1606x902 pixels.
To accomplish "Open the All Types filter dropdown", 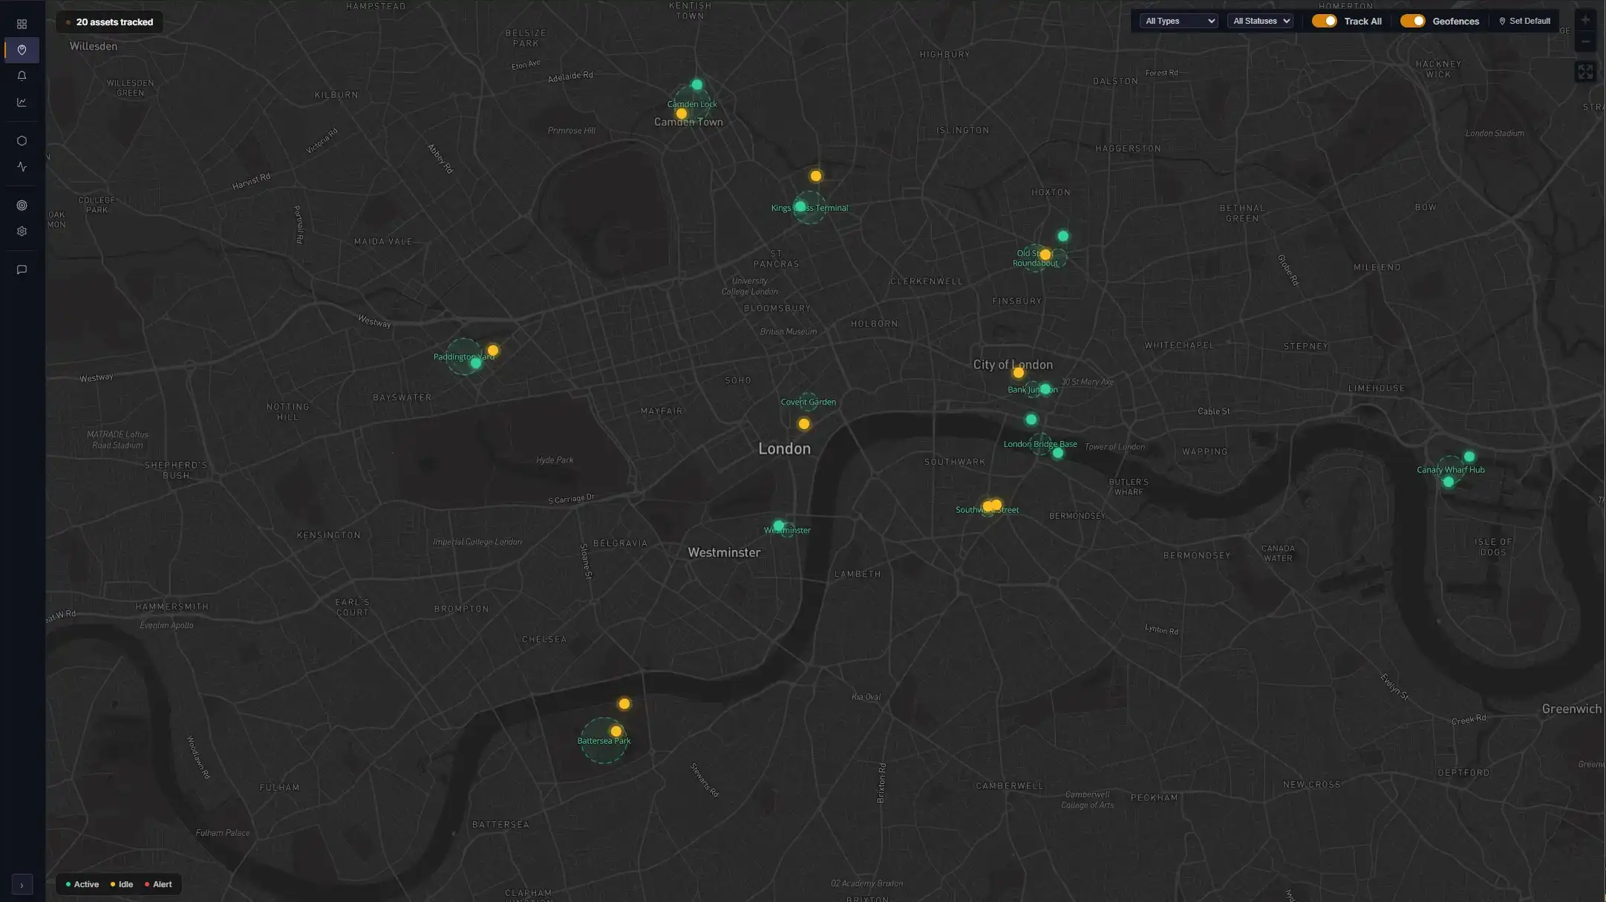I will click(1179, 21).
